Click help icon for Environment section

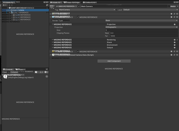click(x=175, y=45)
